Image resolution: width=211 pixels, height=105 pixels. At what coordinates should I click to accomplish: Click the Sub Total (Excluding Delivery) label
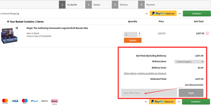151,56
